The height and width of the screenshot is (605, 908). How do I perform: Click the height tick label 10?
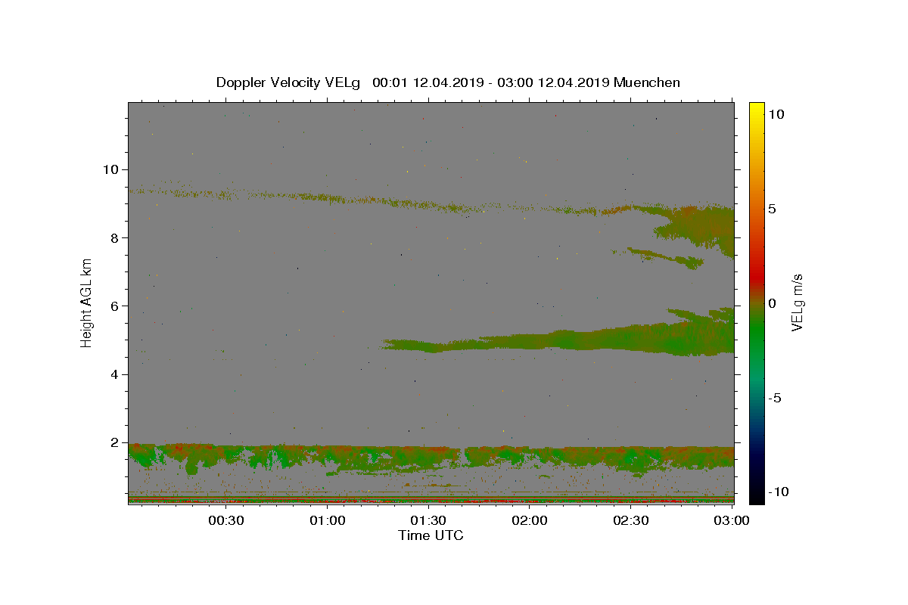click(x=112, y=169)
